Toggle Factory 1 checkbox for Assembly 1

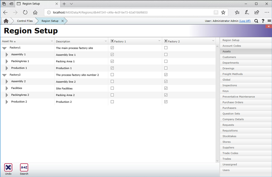(x=112, y=55)
